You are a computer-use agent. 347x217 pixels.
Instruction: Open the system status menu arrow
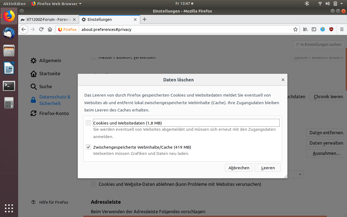[x=342, y=4]
